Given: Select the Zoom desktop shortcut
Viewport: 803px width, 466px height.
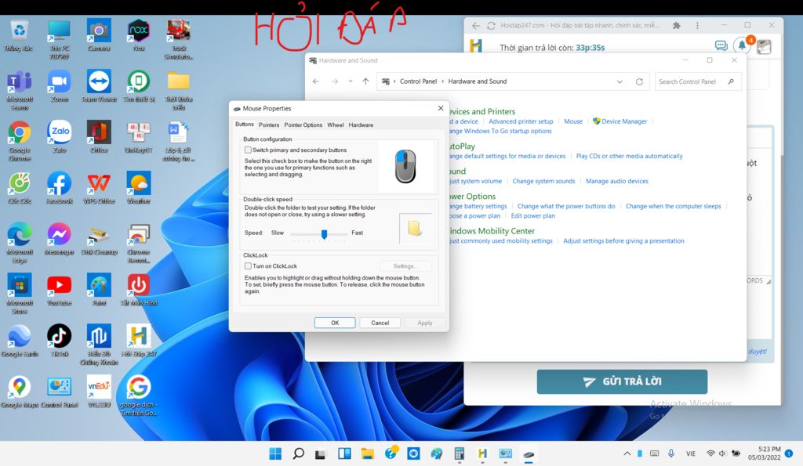Looking at the screenshot, I should pyautogui.click(x=60, y=87).
